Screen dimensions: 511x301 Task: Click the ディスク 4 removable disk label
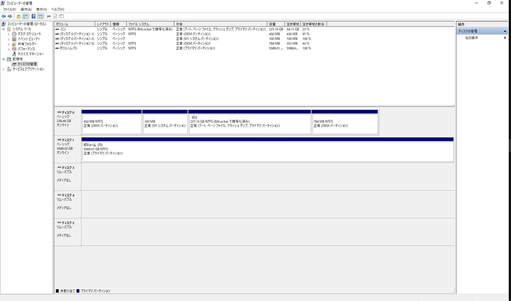tap(67, 205)
